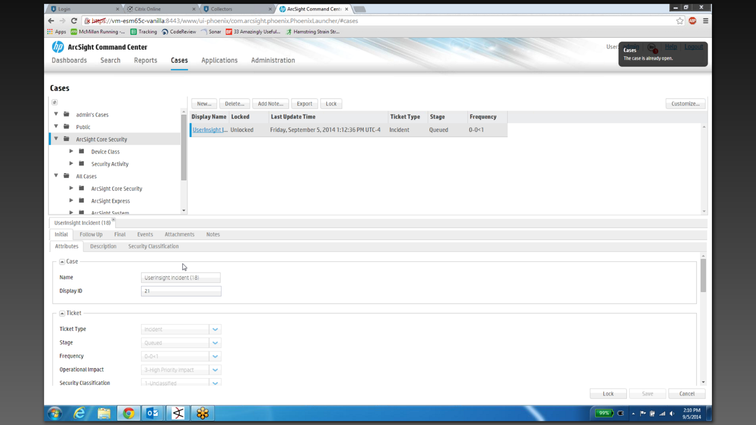Screen dimensions: 756x425
Task: Expand the Device Class folder
Action: pos(71,151)
